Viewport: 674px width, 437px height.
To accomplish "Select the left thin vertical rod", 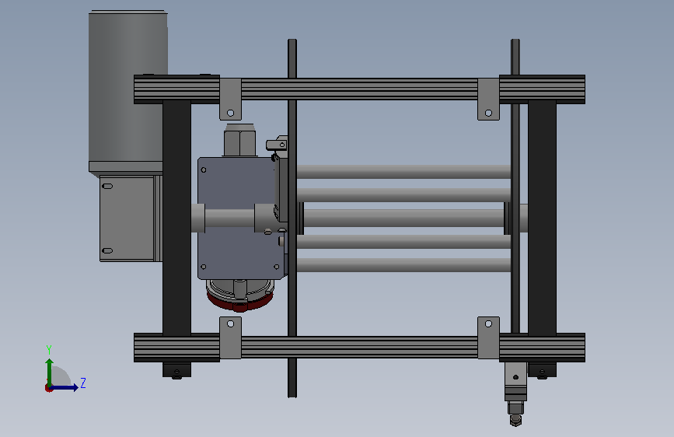I will [292, 218].
